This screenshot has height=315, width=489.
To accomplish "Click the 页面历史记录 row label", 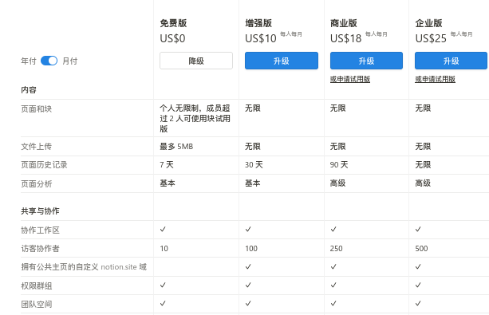I will pos(44,164).
